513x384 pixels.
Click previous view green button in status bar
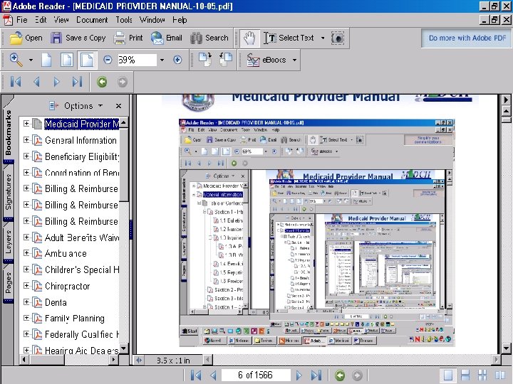pyautogui.click(x=340, y=375)
